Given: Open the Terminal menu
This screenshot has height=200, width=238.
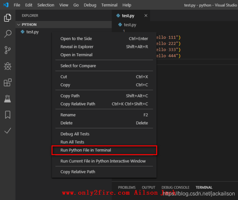Looking at the screenshot, I should [109, 5].
